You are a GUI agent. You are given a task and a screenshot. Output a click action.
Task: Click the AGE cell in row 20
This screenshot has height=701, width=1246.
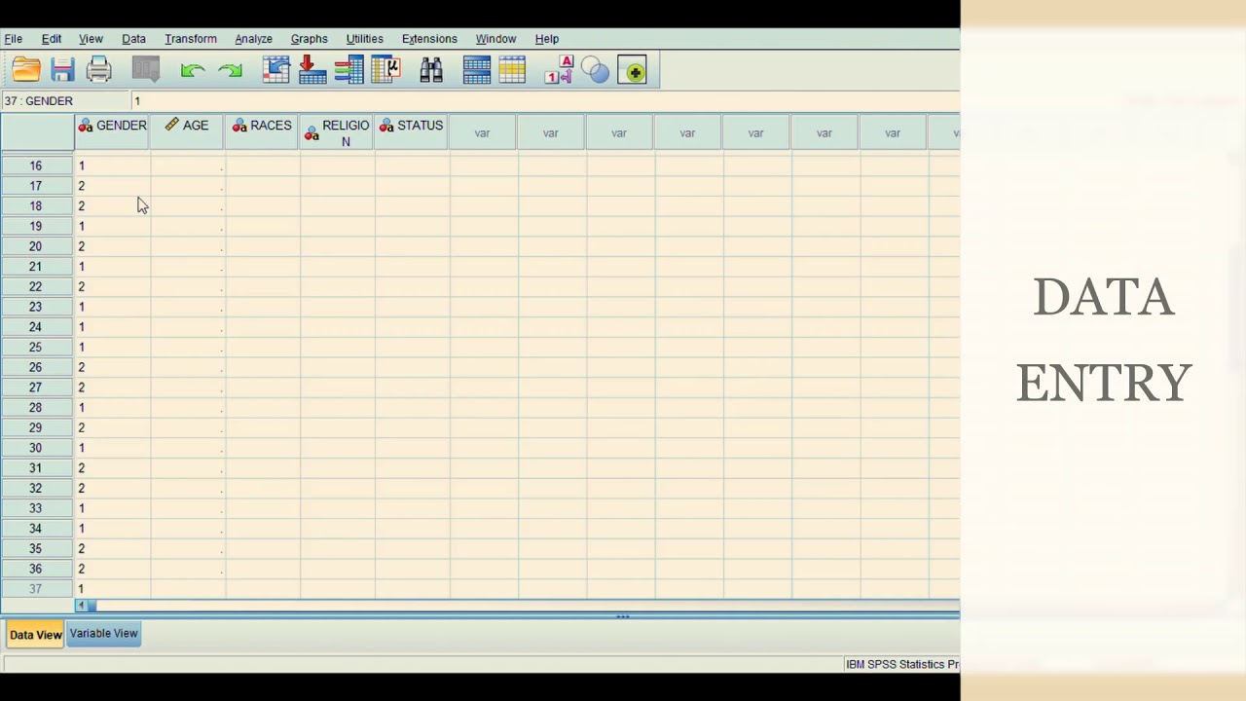tap(187, 246)
